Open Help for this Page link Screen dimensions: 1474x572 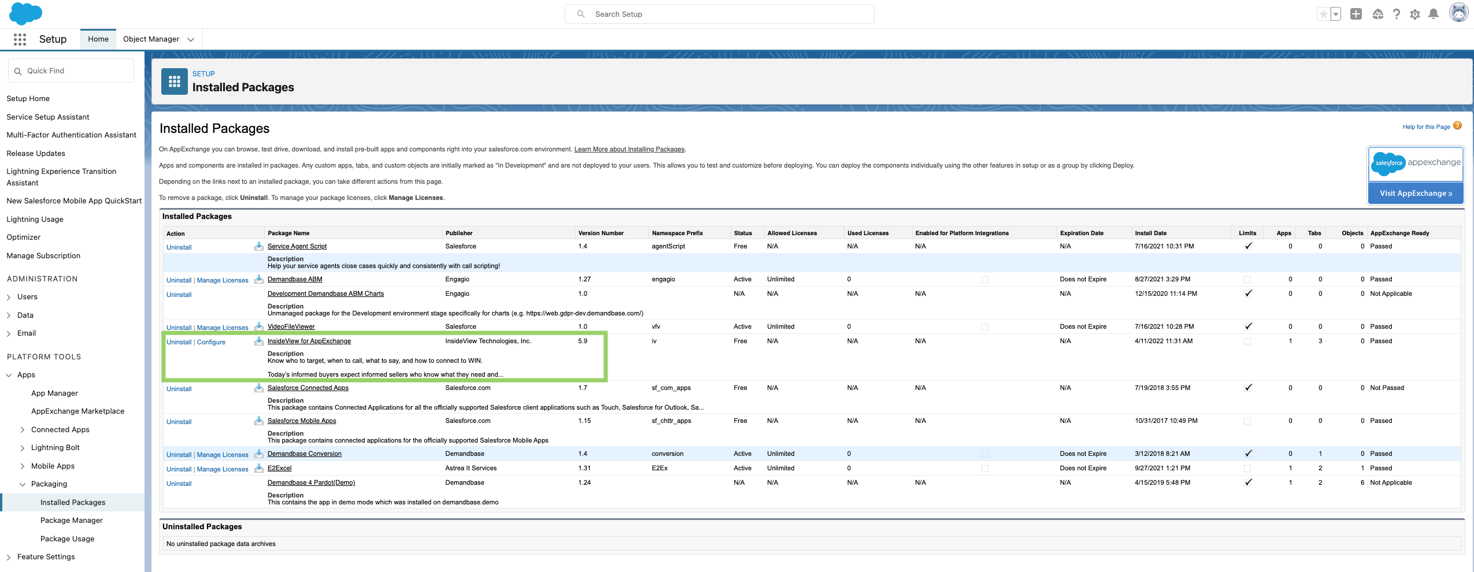coord(1426,127)
